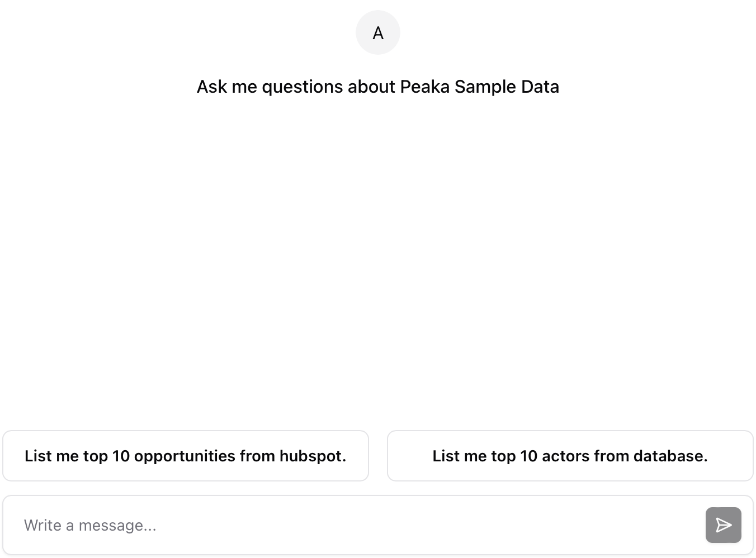
Task: Choose 'List me top 10 opportunities from hubspot.'
Action: (x=186, y=456)
